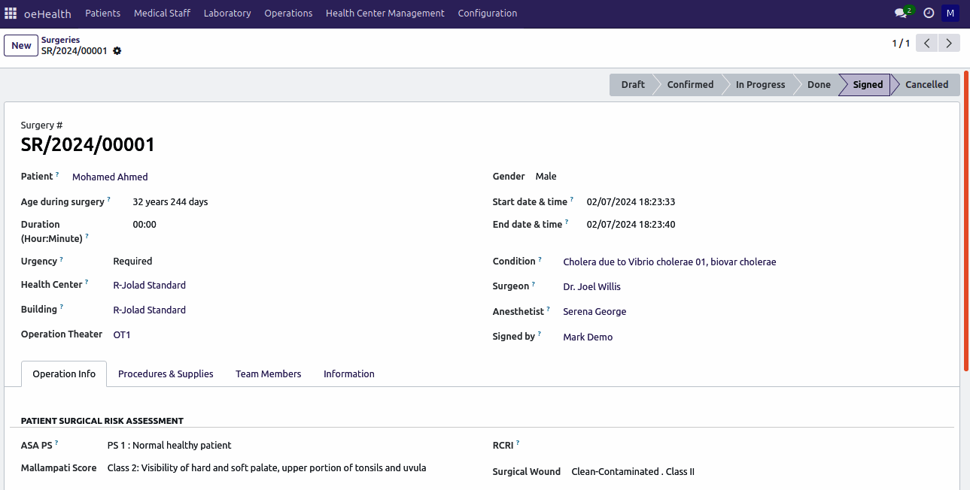The height and width of the screenshot is (490, 970).
Task: Show help tooltip for Anesthetist field
Action: [549, 310]
